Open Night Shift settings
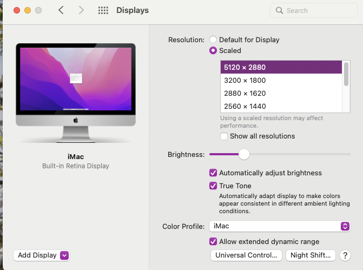 (x=311, y=255)
